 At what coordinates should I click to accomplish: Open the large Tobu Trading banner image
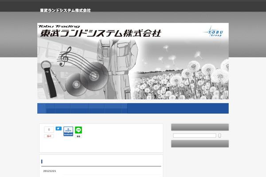tap(133, 61)
